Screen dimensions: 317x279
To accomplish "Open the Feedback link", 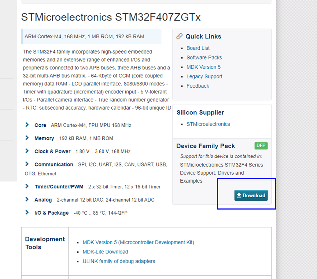I will (x=198, y=86).
